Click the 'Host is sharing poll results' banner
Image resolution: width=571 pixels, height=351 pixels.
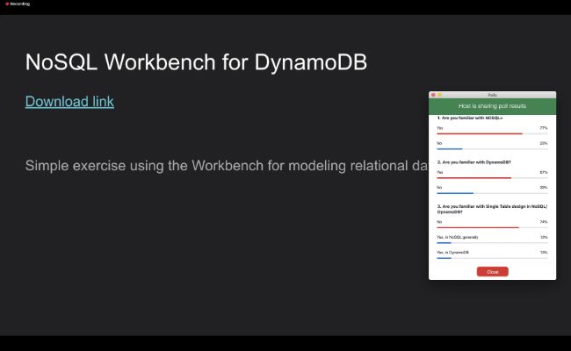492,106
